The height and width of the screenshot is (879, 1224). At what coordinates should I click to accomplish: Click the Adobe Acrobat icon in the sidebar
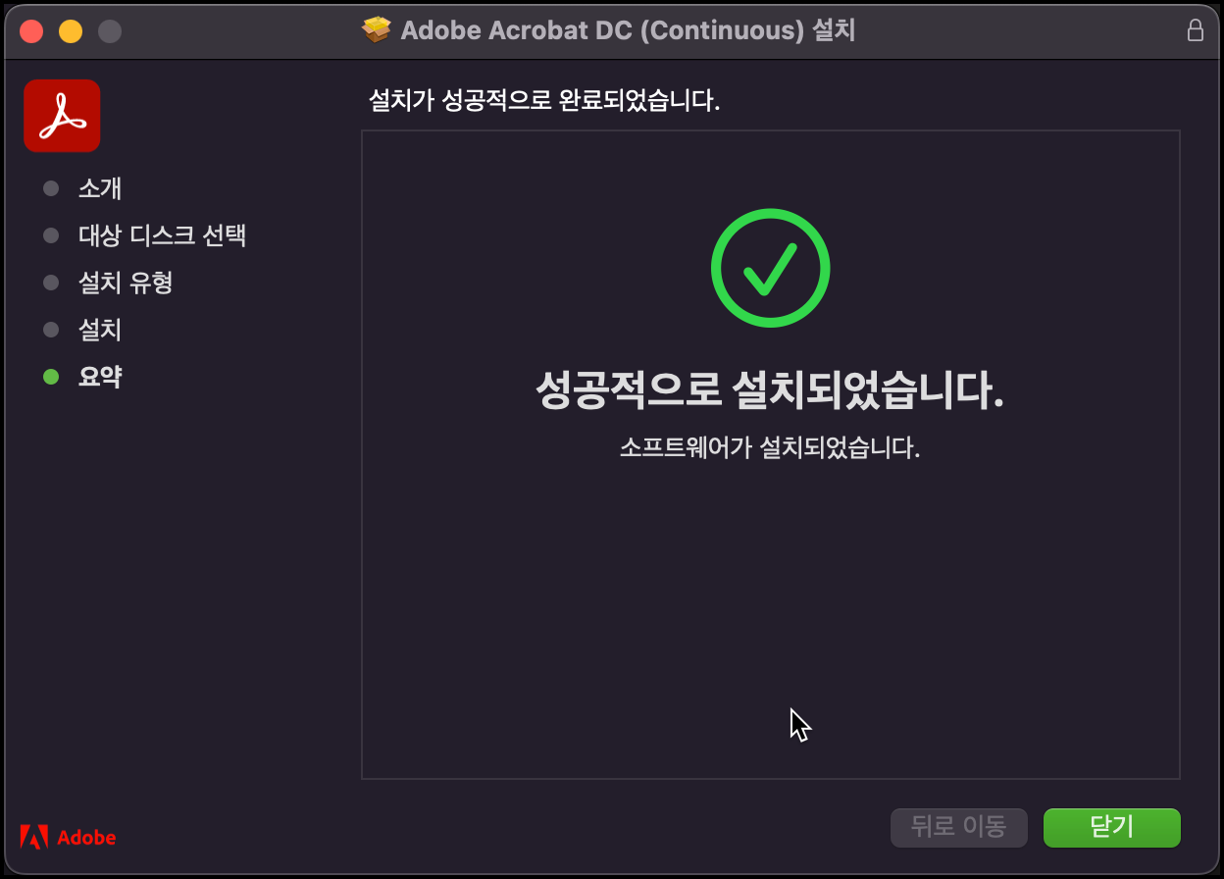click(x=62, y=115)
